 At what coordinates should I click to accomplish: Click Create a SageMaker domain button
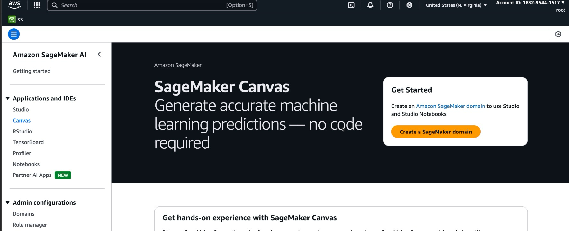tap(436, 132)
